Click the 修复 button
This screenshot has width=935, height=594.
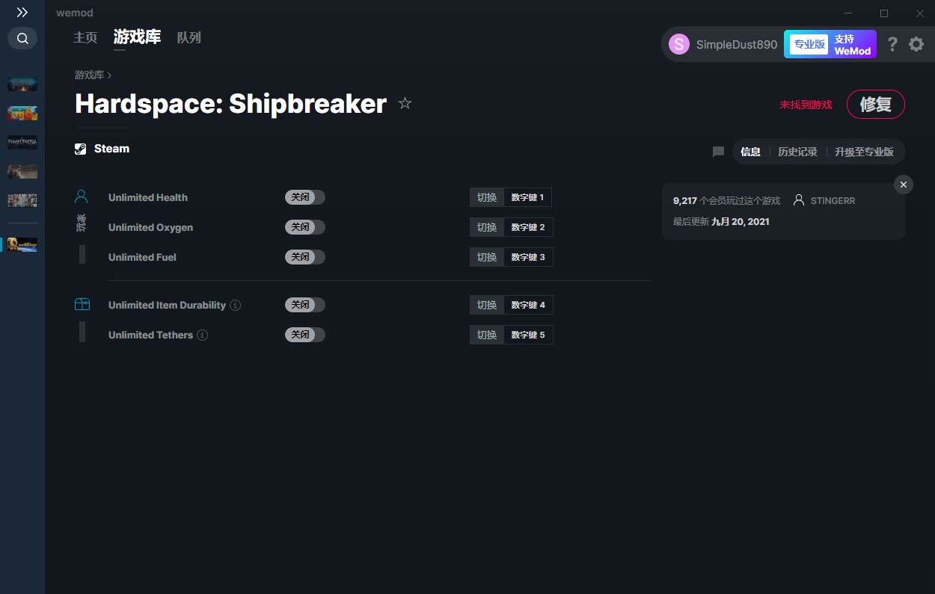point(875,105)
